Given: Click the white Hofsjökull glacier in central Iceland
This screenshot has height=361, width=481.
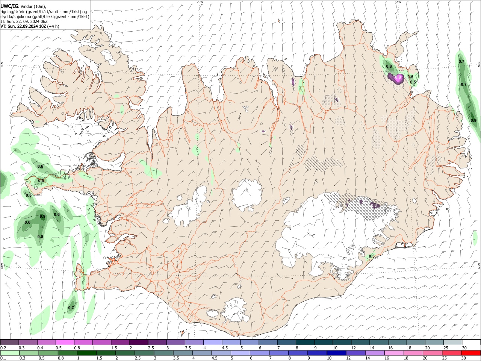Looking at the screenshot, I should point(247,195).
